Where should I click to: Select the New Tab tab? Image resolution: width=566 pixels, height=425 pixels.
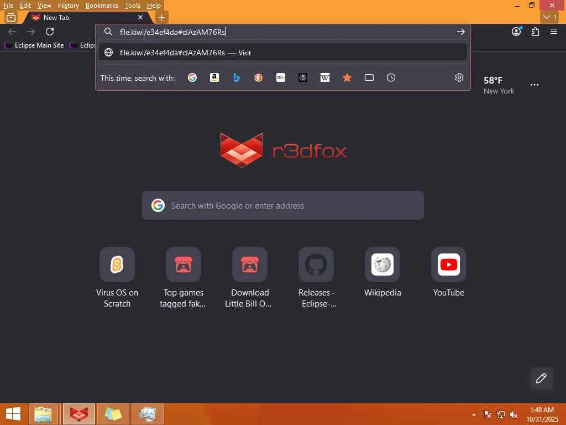tap(87, 17)
